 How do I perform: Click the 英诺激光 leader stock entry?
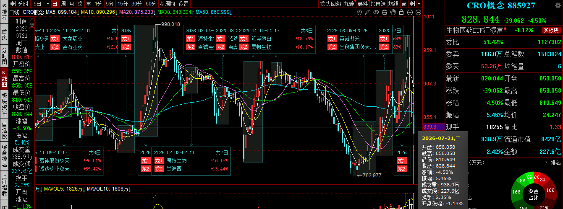pos(349,39)
